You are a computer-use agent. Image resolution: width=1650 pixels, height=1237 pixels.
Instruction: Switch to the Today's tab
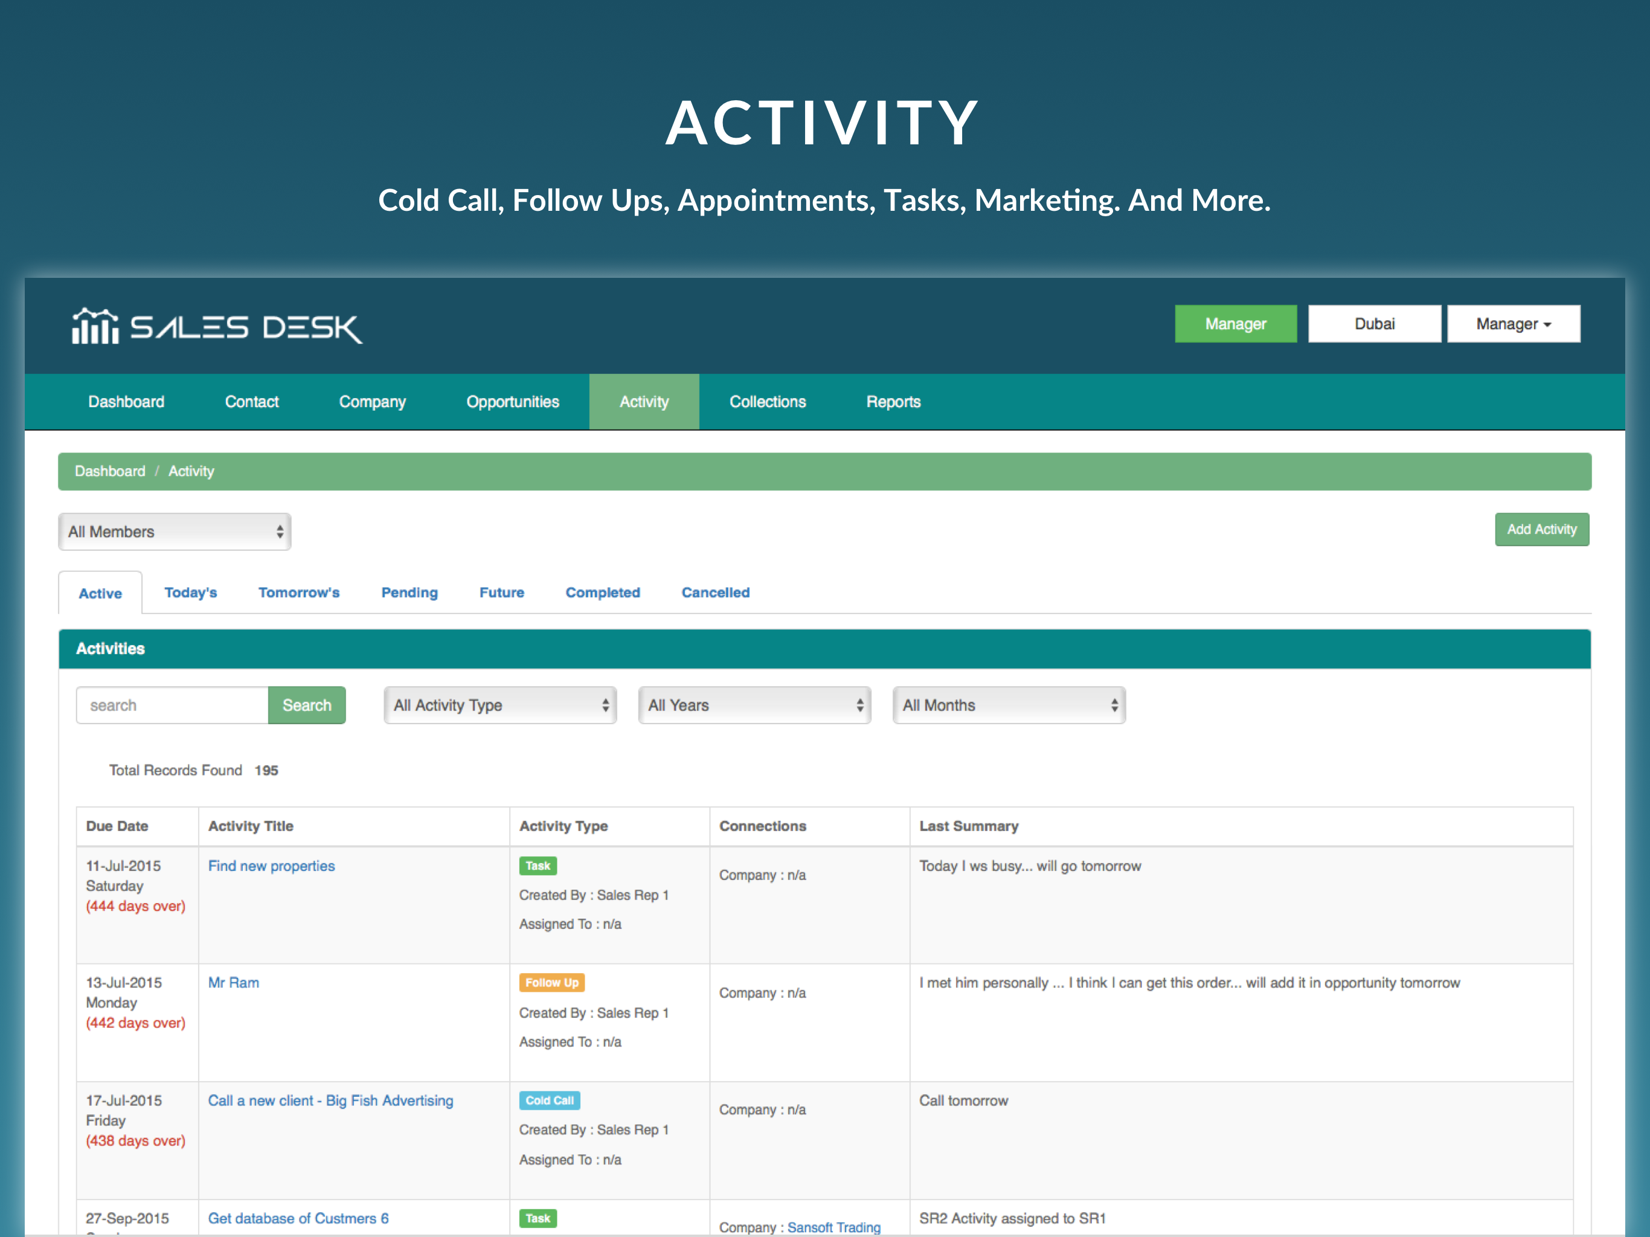pyautogui.click(x=190, y=593)
